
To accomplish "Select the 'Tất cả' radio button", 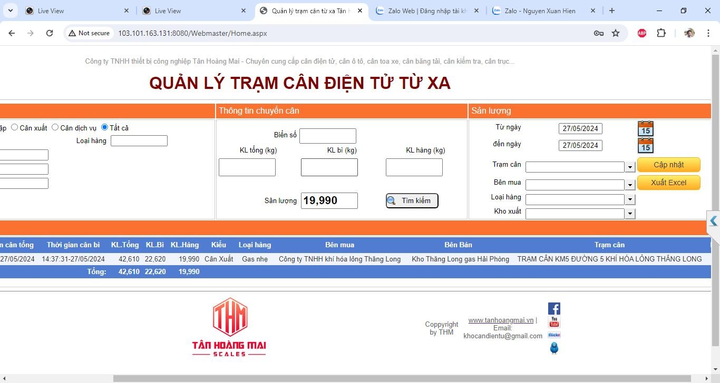I will click(104, 127).
